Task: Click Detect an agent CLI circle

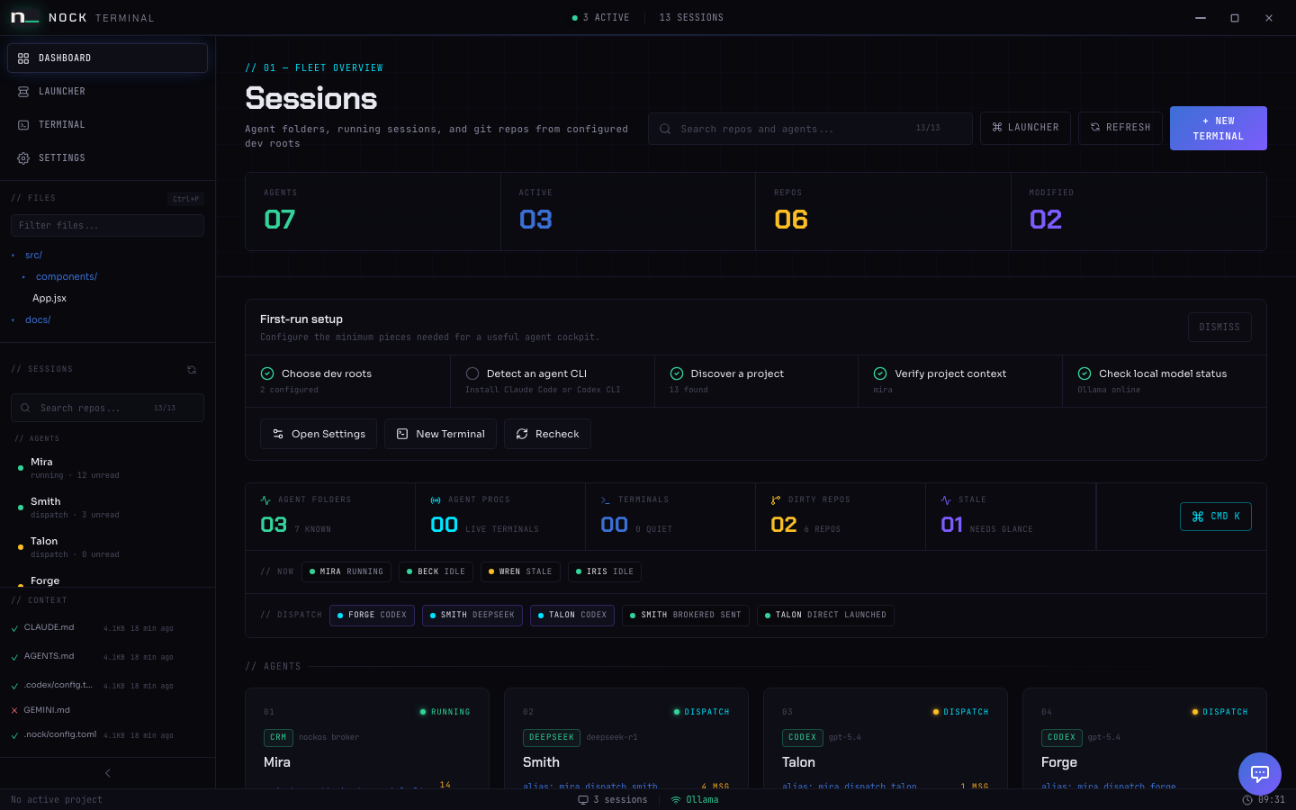Action: pos(472,373)
